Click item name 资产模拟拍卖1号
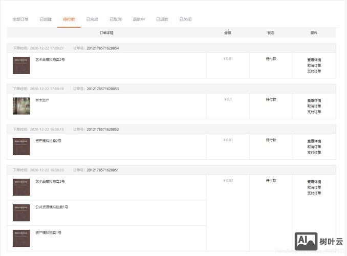347x256 pixels. (48, 232)
